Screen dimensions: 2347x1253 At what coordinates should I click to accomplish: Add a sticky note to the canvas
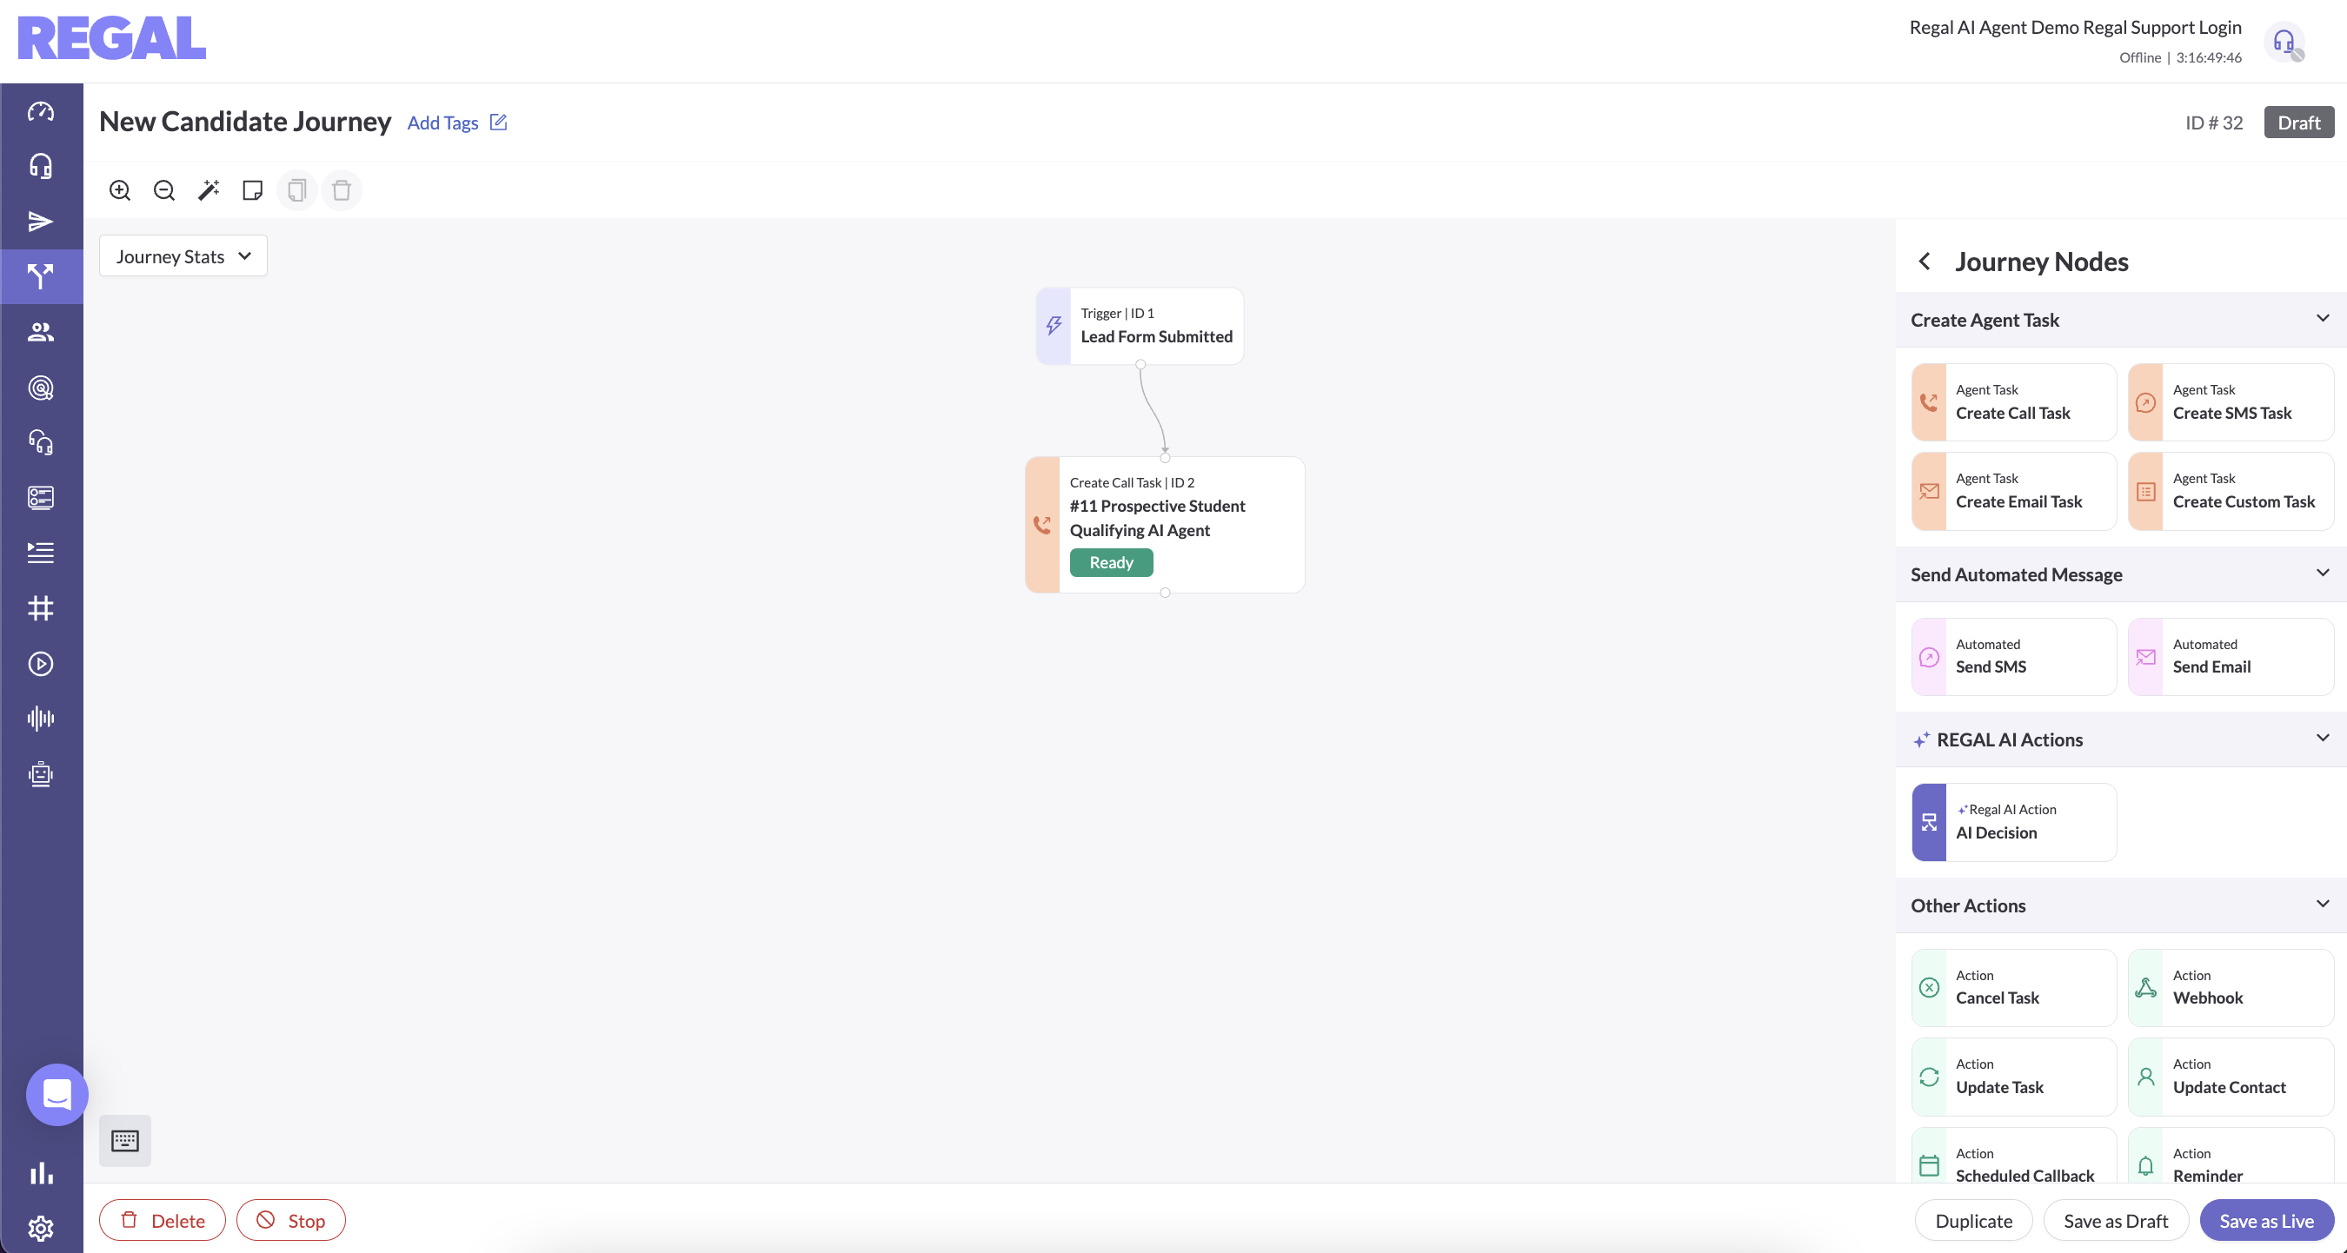point(252,190)
